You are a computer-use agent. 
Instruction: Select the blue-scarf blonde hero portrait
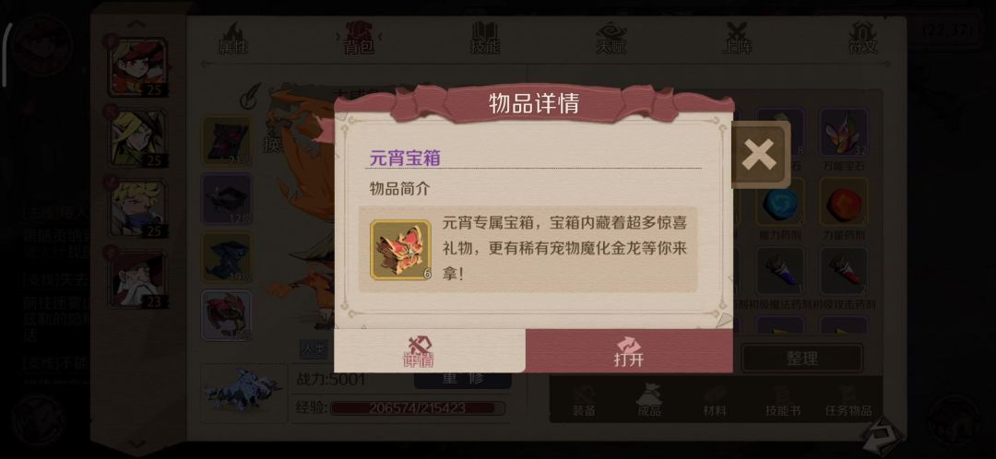pyautogui.click(x=137, y=208)
